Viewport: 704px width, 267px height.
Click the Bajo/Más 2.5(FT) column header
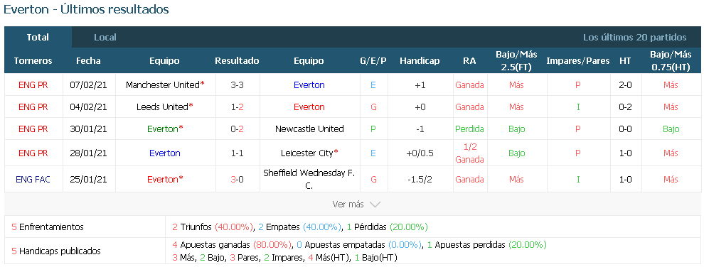(x=516, y=60)
